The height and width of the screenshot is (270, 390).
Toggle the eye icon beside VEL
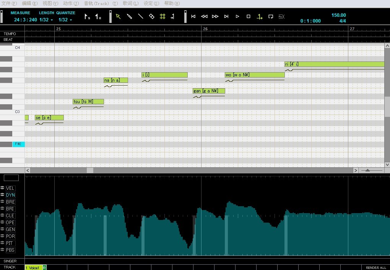coord(2,188)
